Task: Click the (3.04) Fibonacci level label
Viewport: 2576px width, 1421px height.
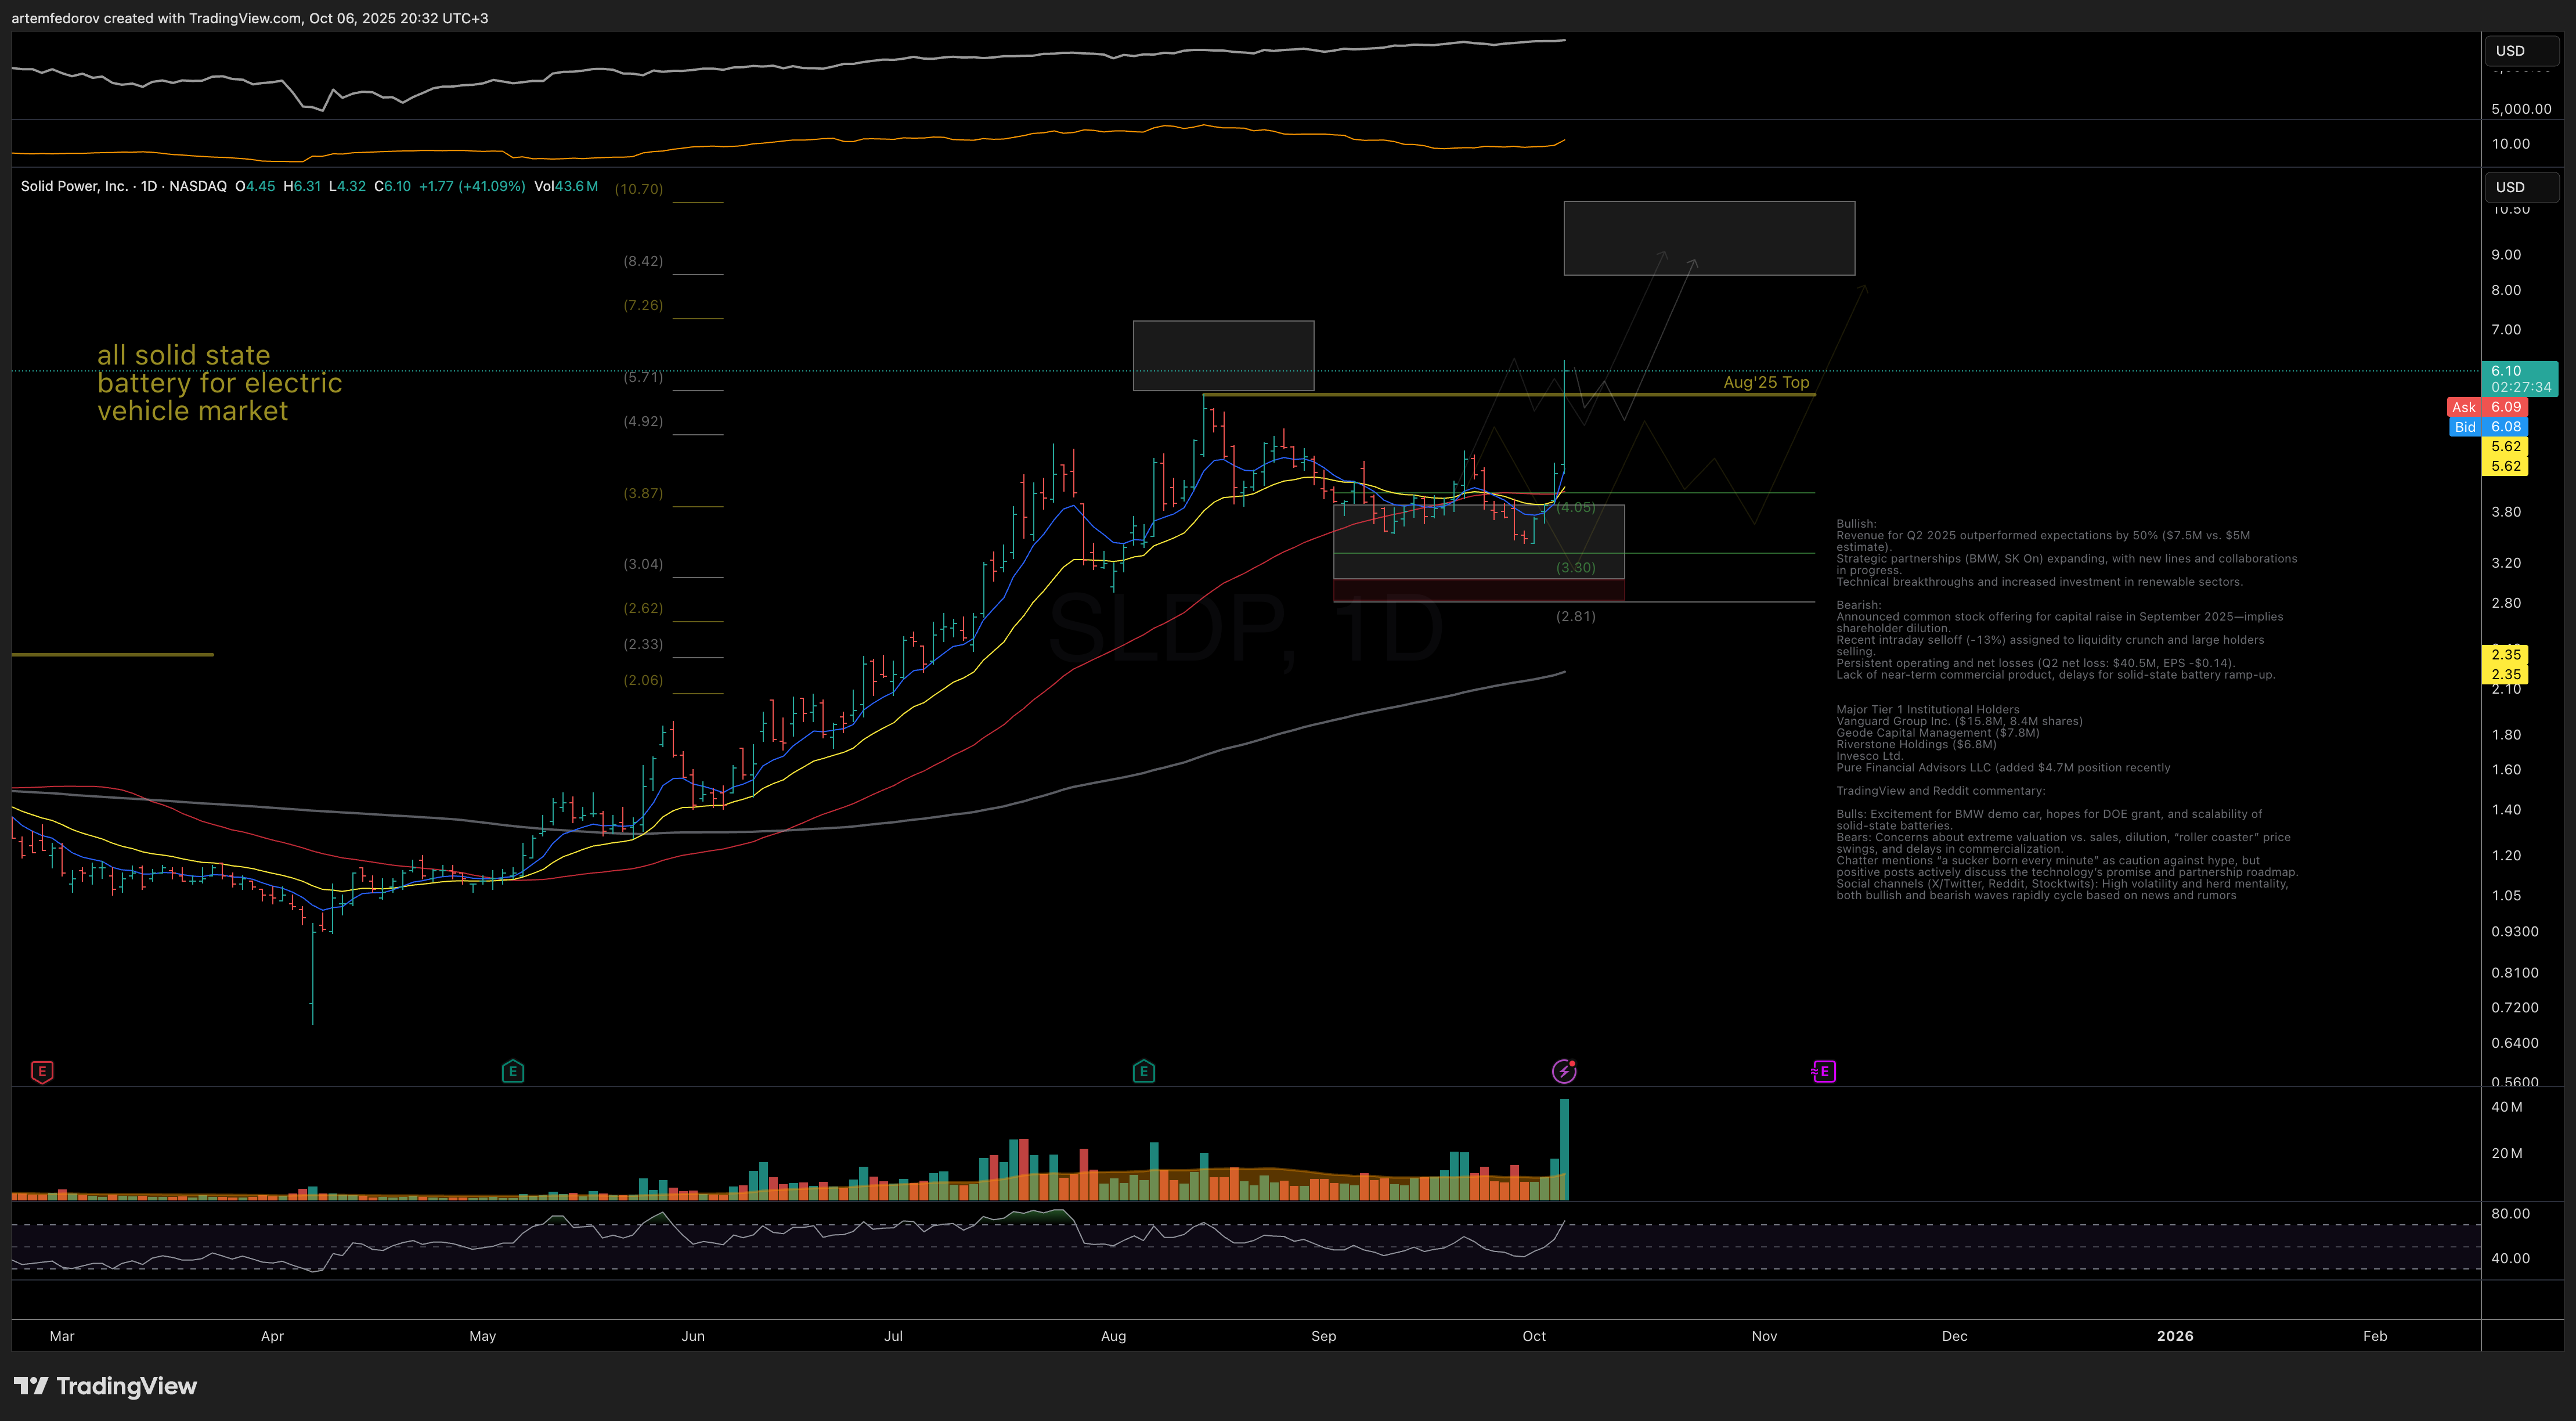Action: pos(643,564)
